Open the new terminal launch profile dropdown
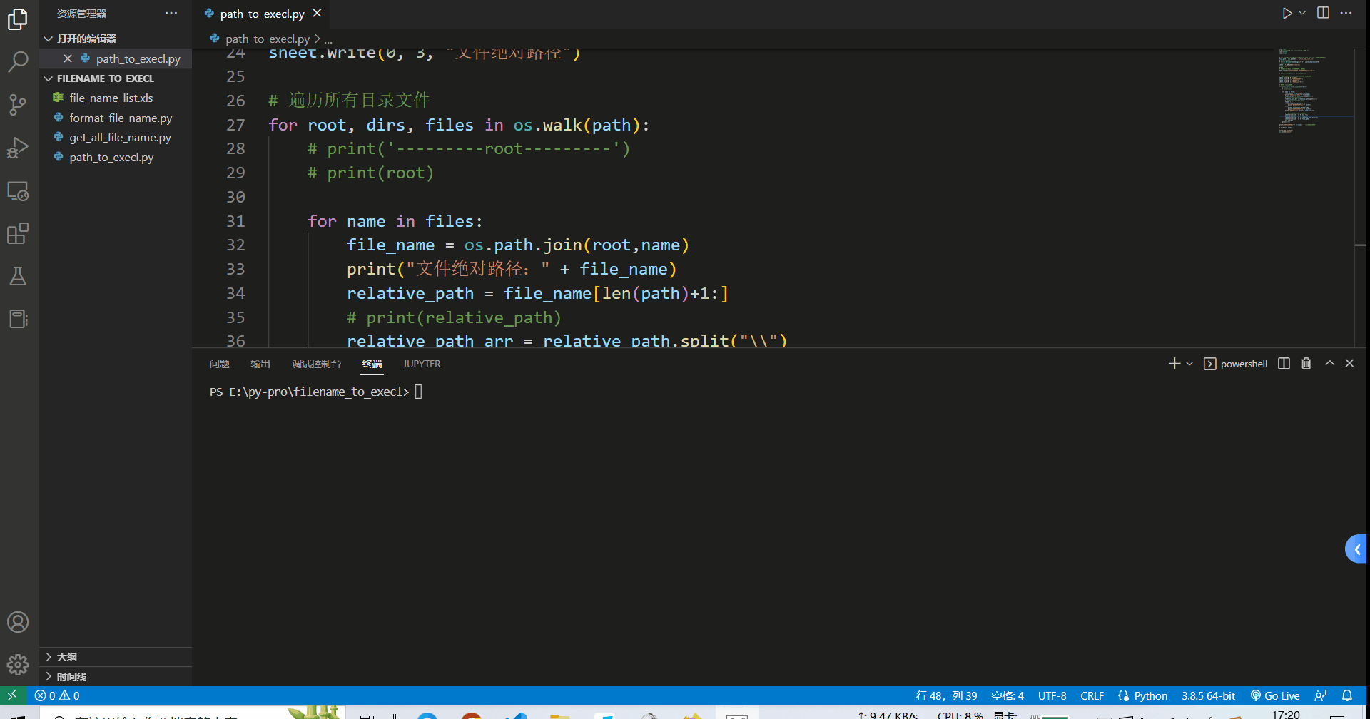The width and height of the screenshot is (1370, 719). [x=1189, y=364]
